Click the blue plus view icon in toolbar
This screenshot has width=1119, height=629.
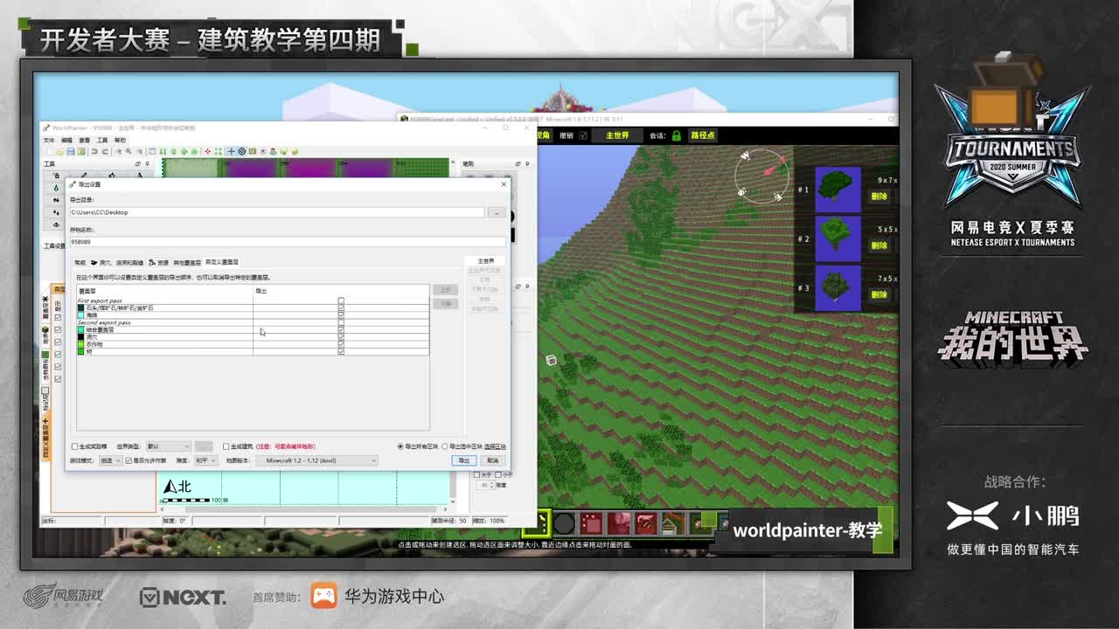232,151
